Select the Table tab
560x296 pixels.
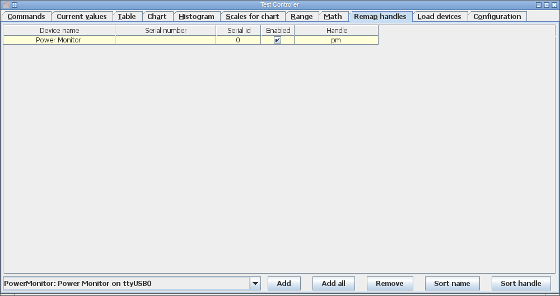pos(127,17)
